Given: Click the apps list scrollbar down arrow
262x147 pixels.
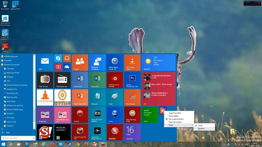Looking at the screenshot, I should 34,128.
